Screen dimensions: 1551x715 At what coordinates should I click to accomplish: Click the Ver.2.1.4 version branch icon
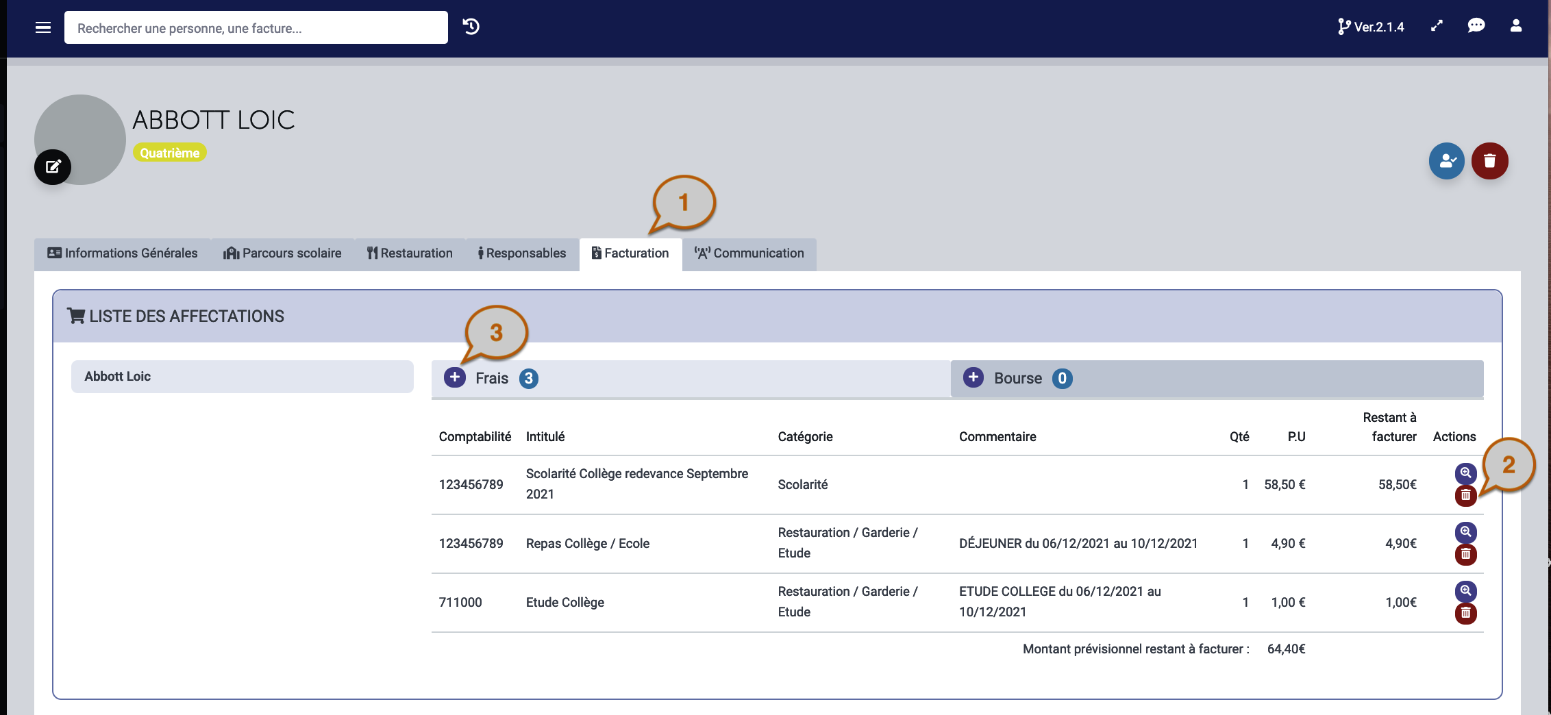[x=1343, y=27]
